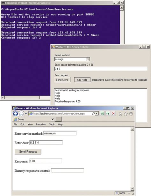The width and height of the screenshot is (151, 196).
Task: Click 'Computed response is: 2' console line
Action: click(x=21, y=38)
